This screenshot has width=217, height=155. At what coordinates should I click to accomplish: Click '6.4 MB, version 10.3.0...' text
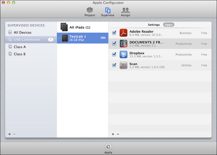(x=146, y=35)
